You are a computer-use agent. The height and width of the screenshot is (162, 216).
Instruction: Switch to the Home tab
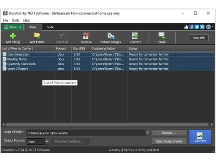[x=32, y=27]
